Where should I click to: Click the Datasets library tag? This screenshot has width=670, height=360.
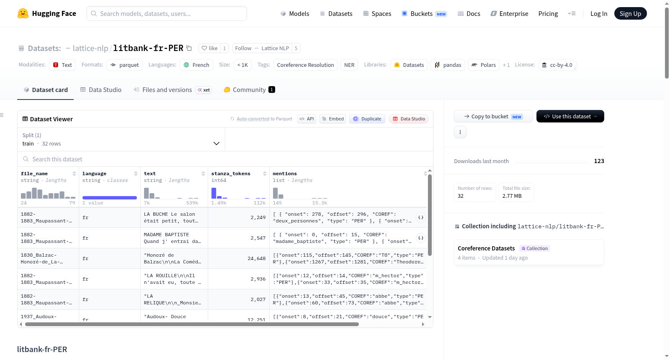click(409, 65)
